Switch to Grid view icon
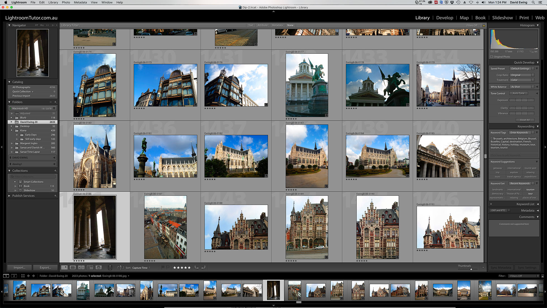The width and height of the screenshot is (547, 308). coord(64,267)
